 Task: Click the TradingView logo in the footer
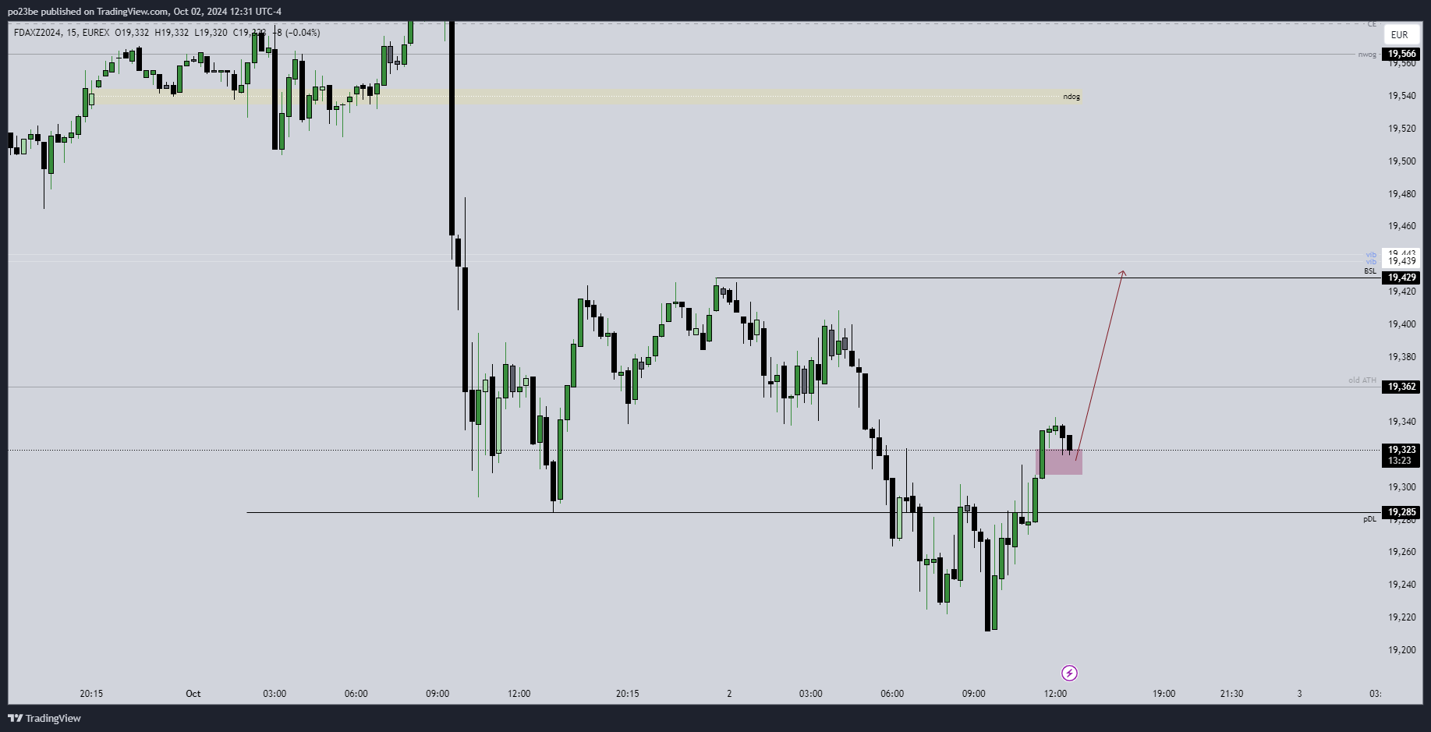pos(44,718)
